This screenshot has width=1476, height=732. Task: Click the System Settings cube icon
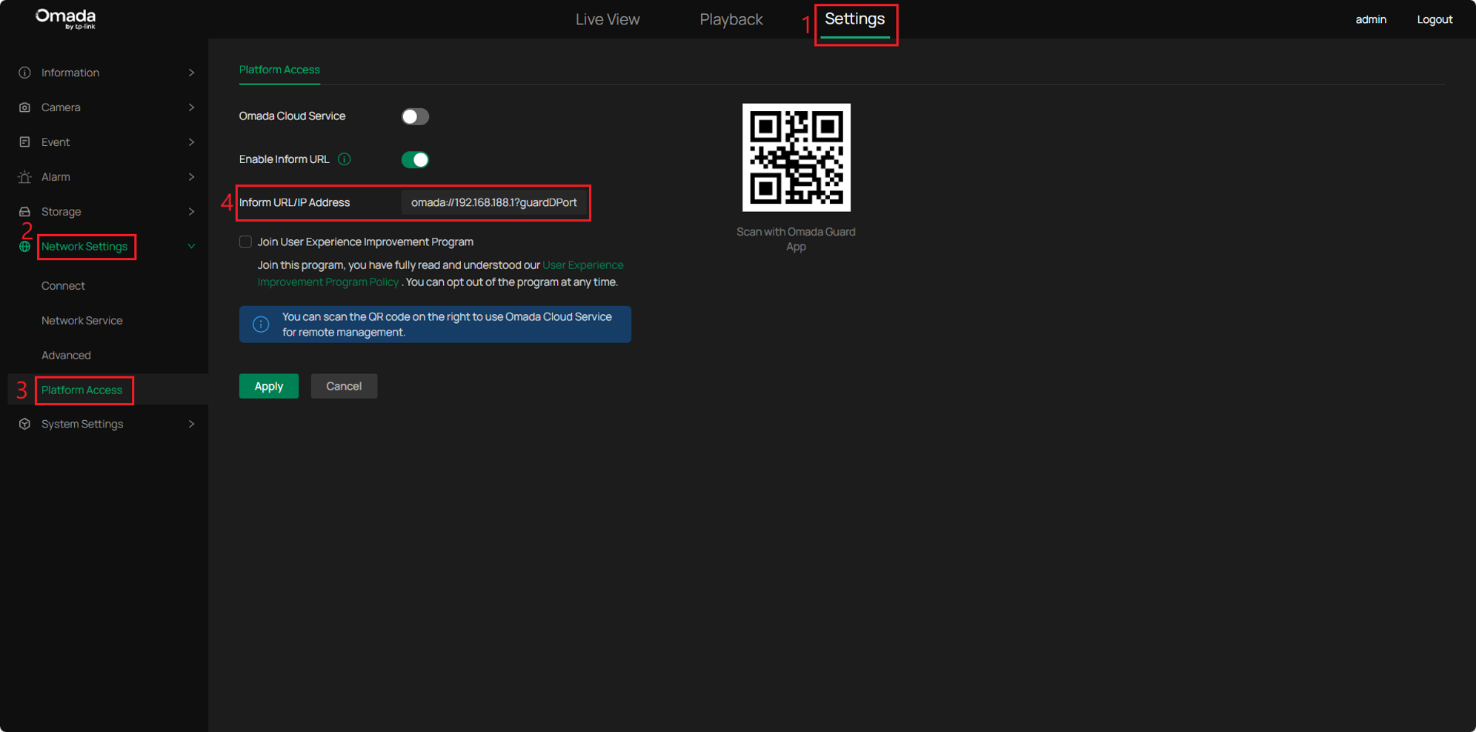(x=24, y=424)
